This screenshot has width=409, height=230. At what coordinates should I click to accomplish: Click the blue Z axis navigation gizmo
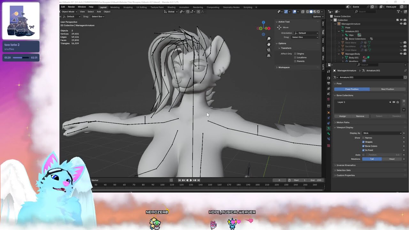263,22
